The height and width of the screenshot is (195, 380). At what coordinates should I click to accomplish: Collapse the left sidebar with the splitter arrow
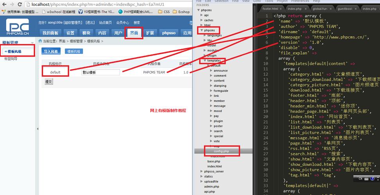38,129
